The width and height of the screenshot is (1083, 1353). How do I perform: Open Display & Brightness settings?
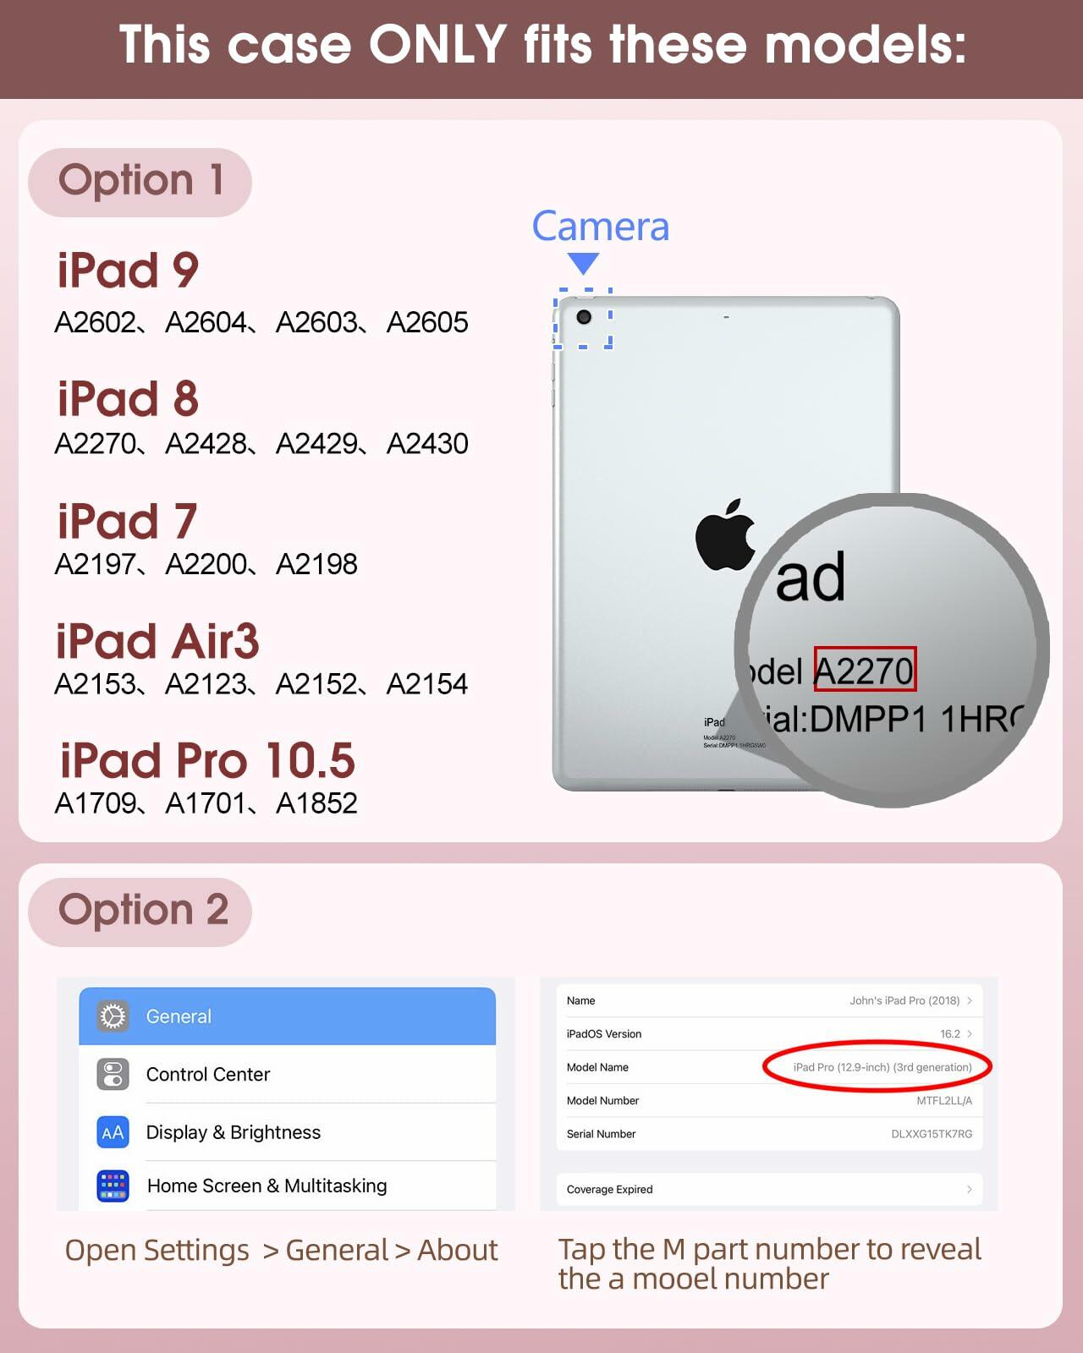tap(287, 1132)
